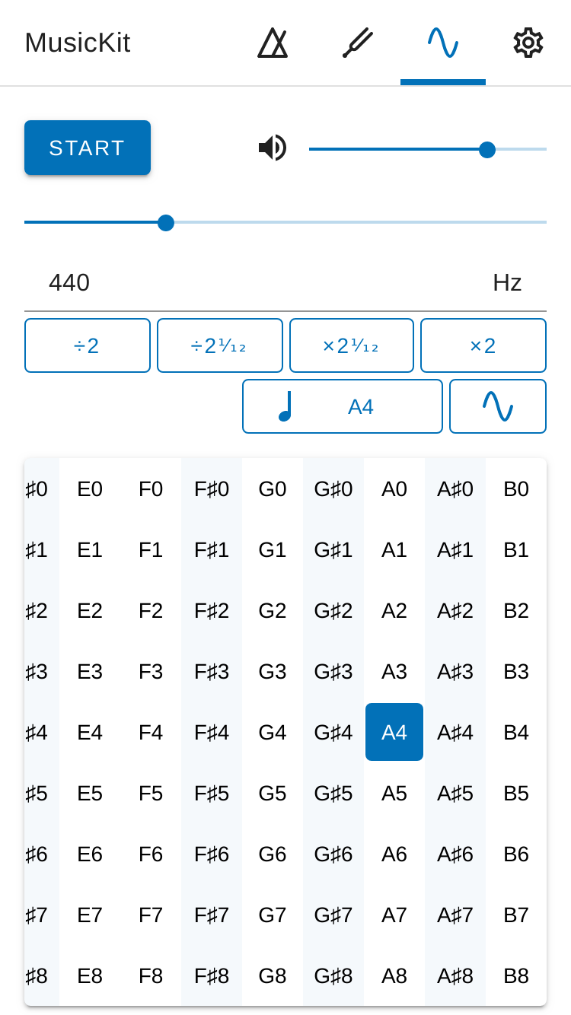
Task: Pick note F♯2 in the grid
Action: [x=212, y=610]
